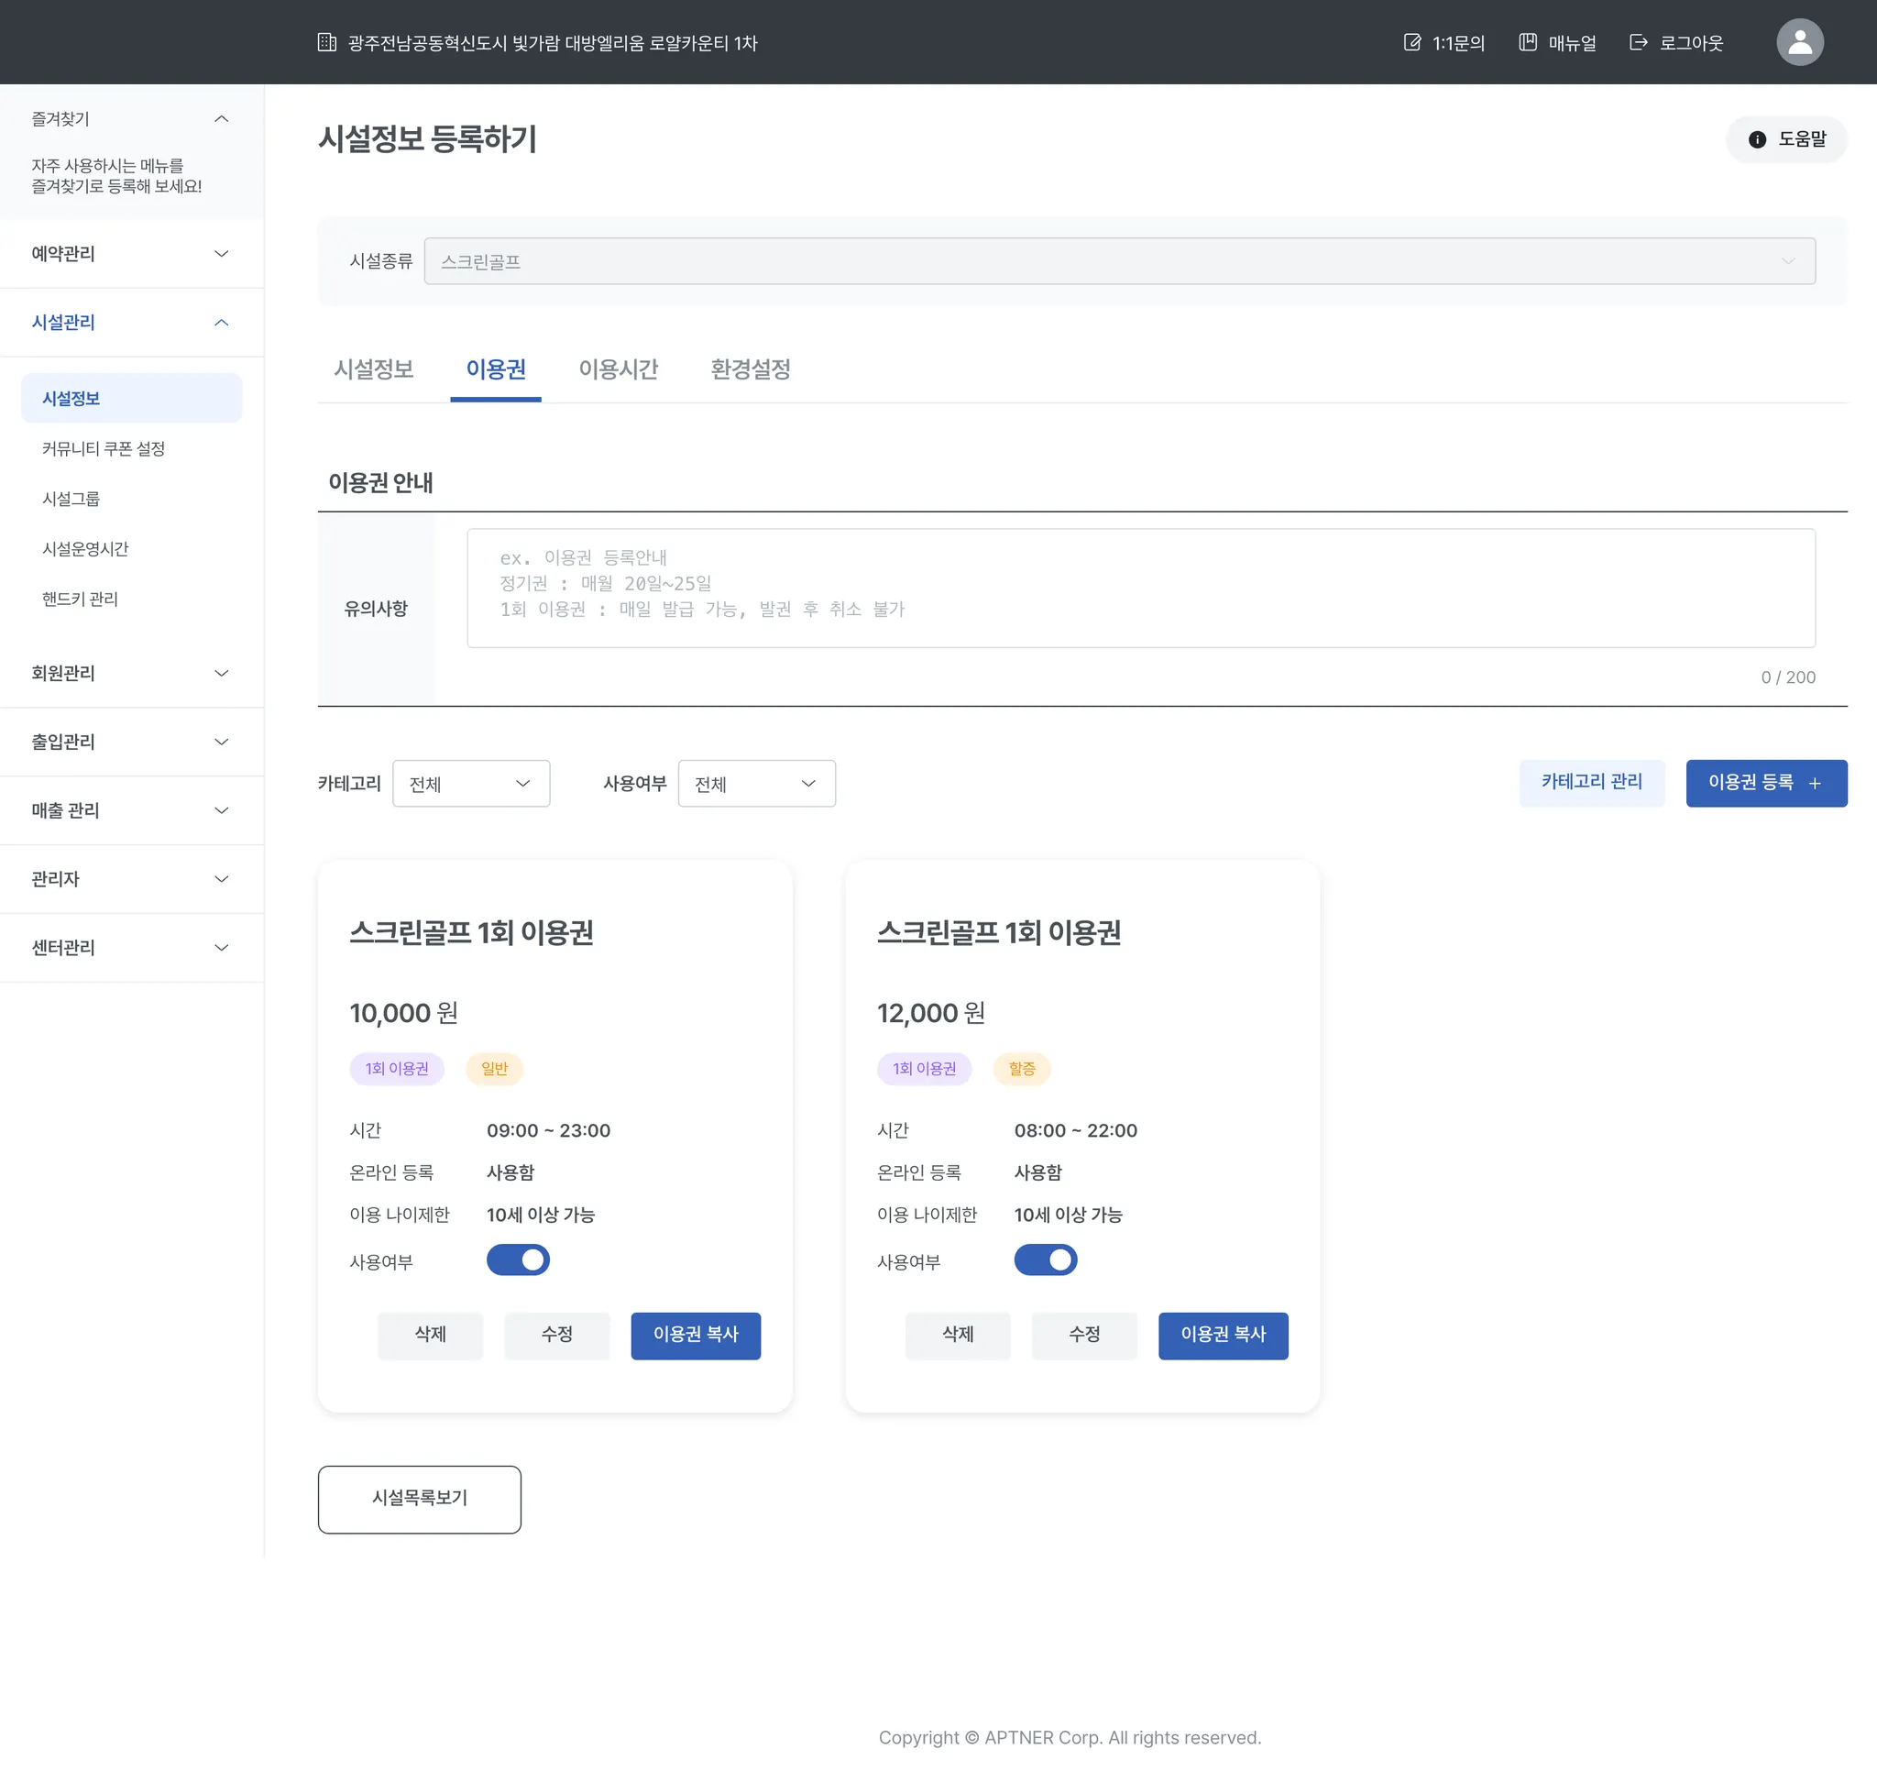Open the user profile avatar
The image size is (1877, 1782).
(x=1799, y=43)
